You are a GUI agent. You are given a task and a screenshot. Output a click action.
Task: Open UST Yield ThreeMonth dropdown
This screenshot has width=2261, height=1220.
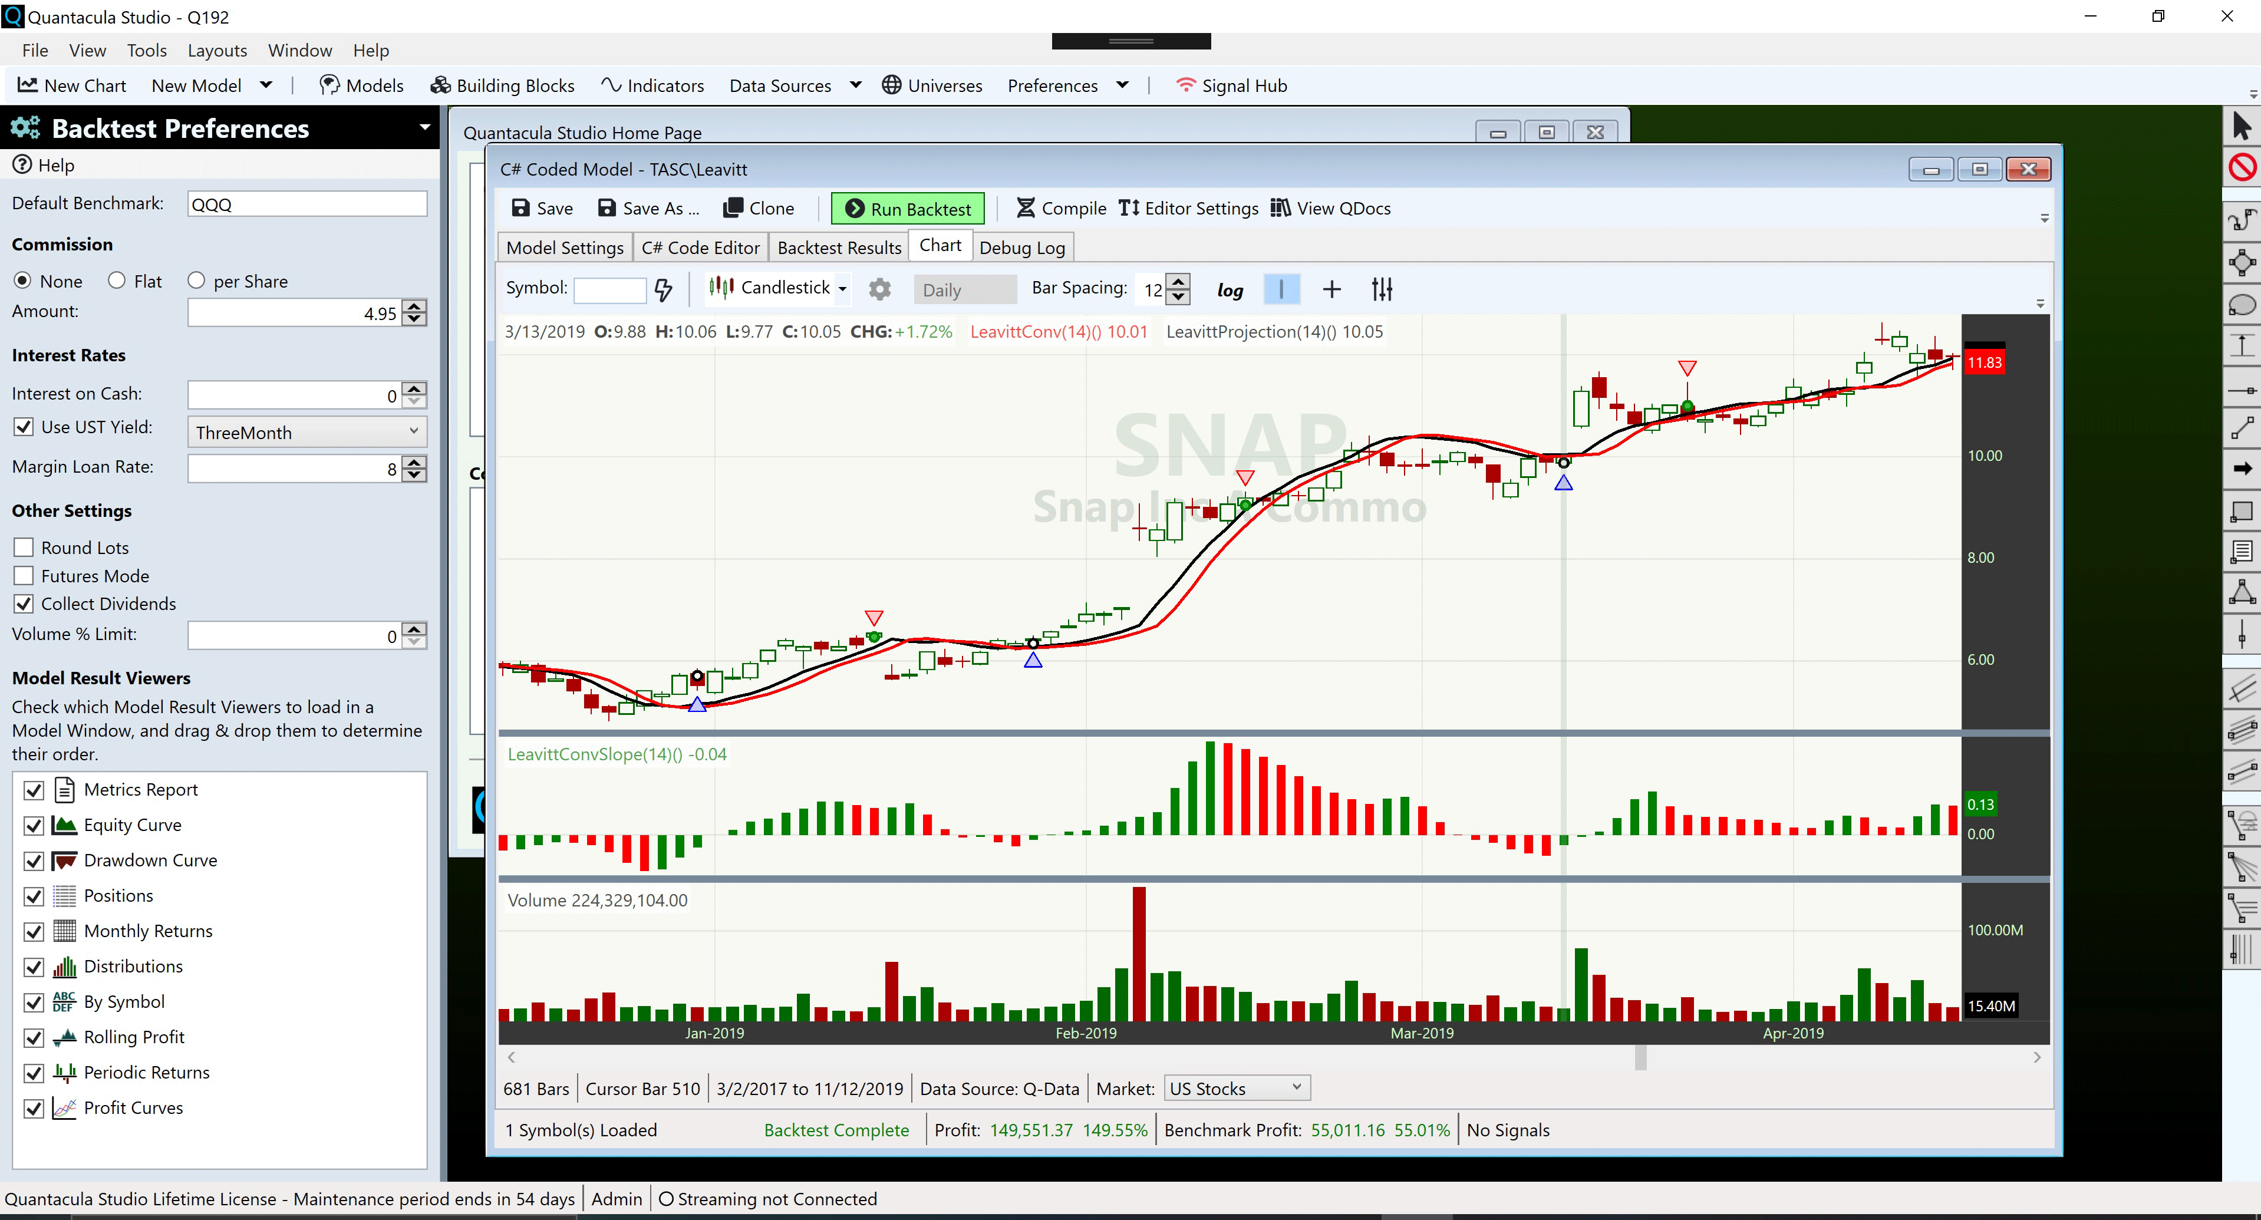307,432
